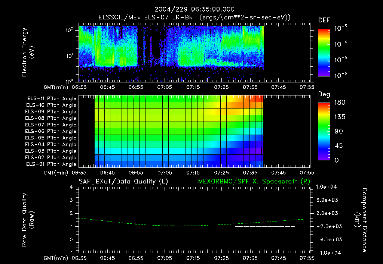The width and height of the screenshot is (383, 264).
Task: Click the 07:25 tick under the pitch angle panel
Action: pyautogui.click(x=221, y=173)
